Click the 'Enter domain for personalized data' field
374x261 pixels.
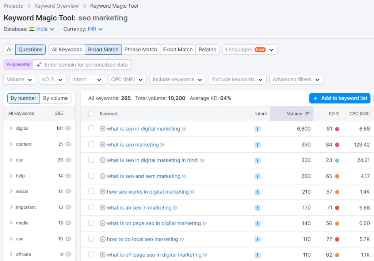pos(86,65)
